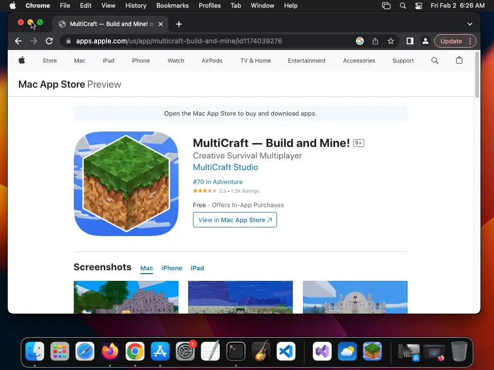Image resolution: width=494 pixels, height=370 pixels.
Task: Open Visual Studio Code in Dock
Action: [286, 351]
